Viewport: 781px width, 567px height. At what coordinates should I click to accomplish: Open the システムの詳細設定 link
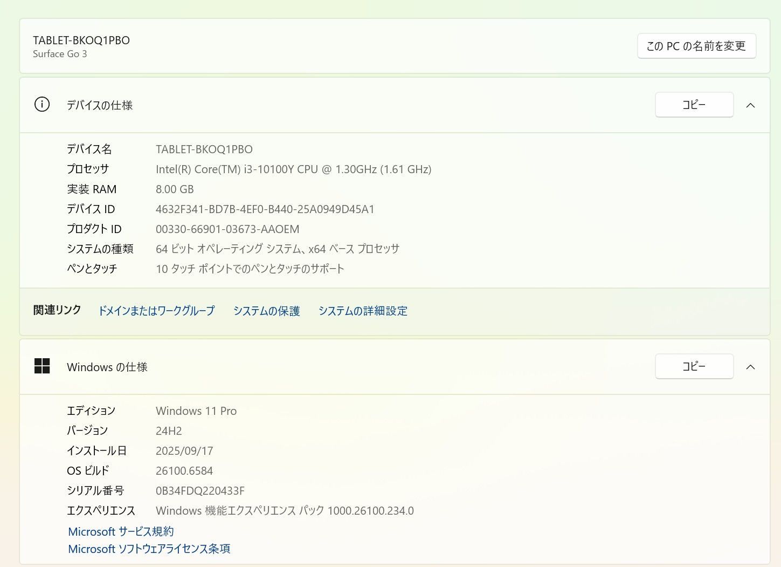point(363,311)
